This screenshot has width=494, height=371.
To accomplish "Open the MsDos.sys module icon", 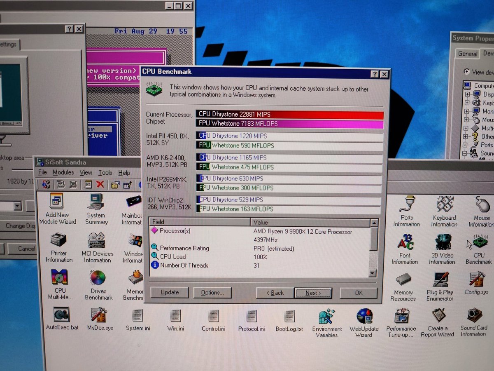I will click(x=100, y=319).
